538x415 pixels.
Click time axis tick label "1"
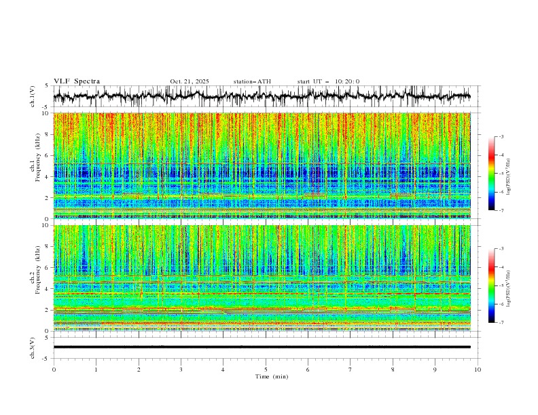(x=96, y=370)
